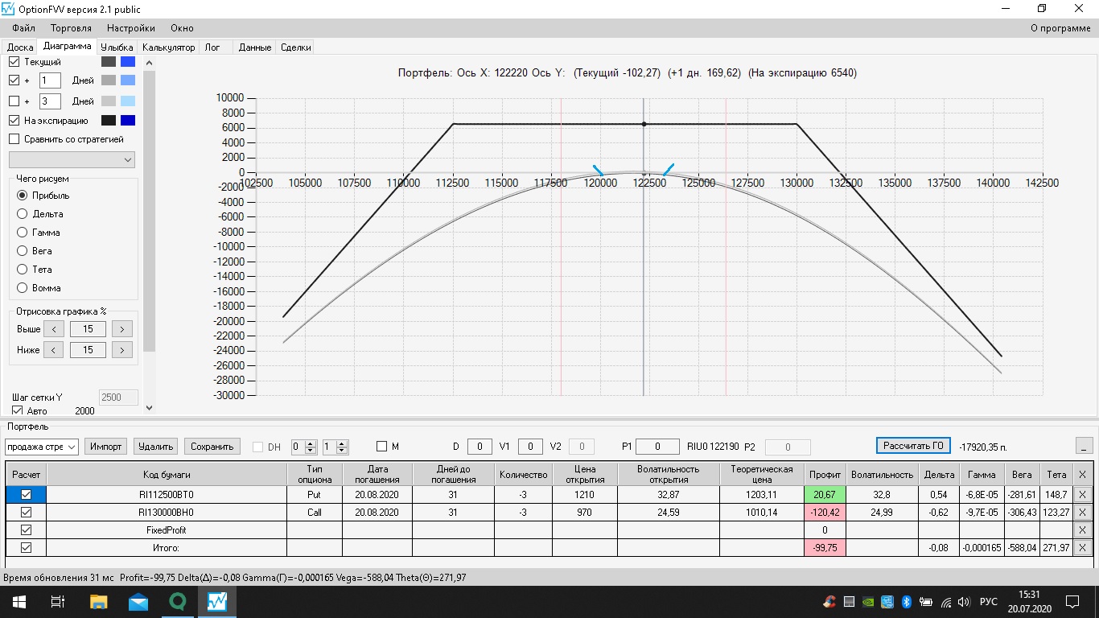
Task: Open the продажа стре strategy dropdown
Action: 42,447
